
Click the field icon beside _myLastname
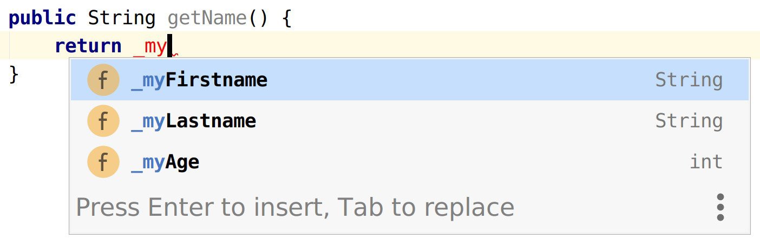point(103,121)
